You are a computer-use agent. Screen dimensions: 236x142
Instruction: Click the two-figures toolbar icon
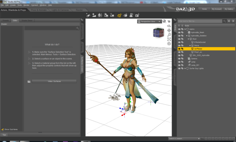[x=100, y=15]
